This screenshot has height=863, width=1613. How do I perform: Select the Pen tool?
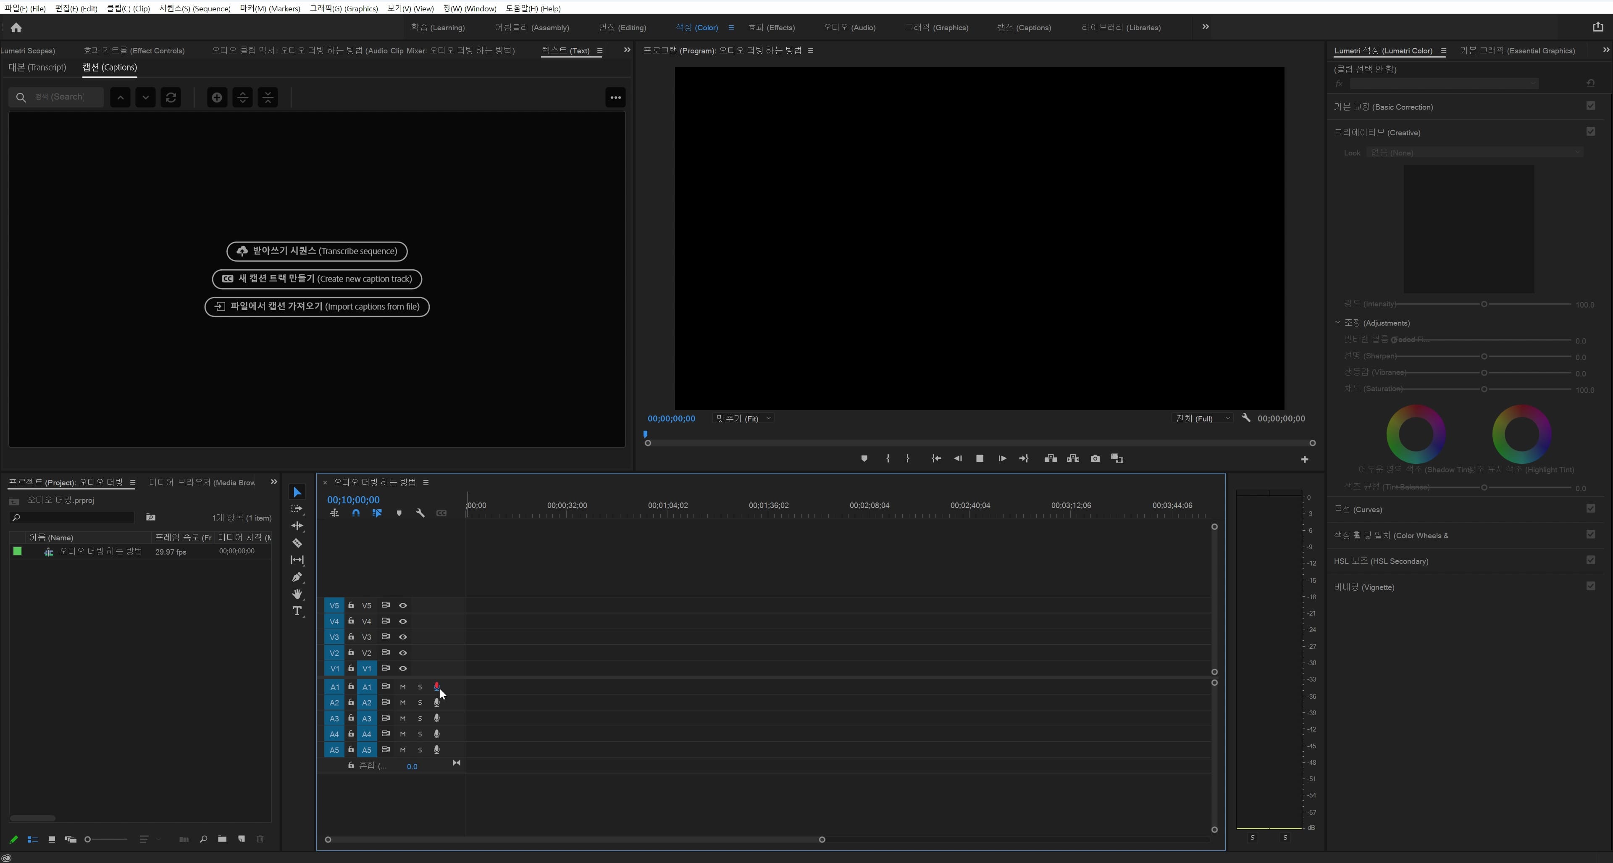tap(297, 577)
